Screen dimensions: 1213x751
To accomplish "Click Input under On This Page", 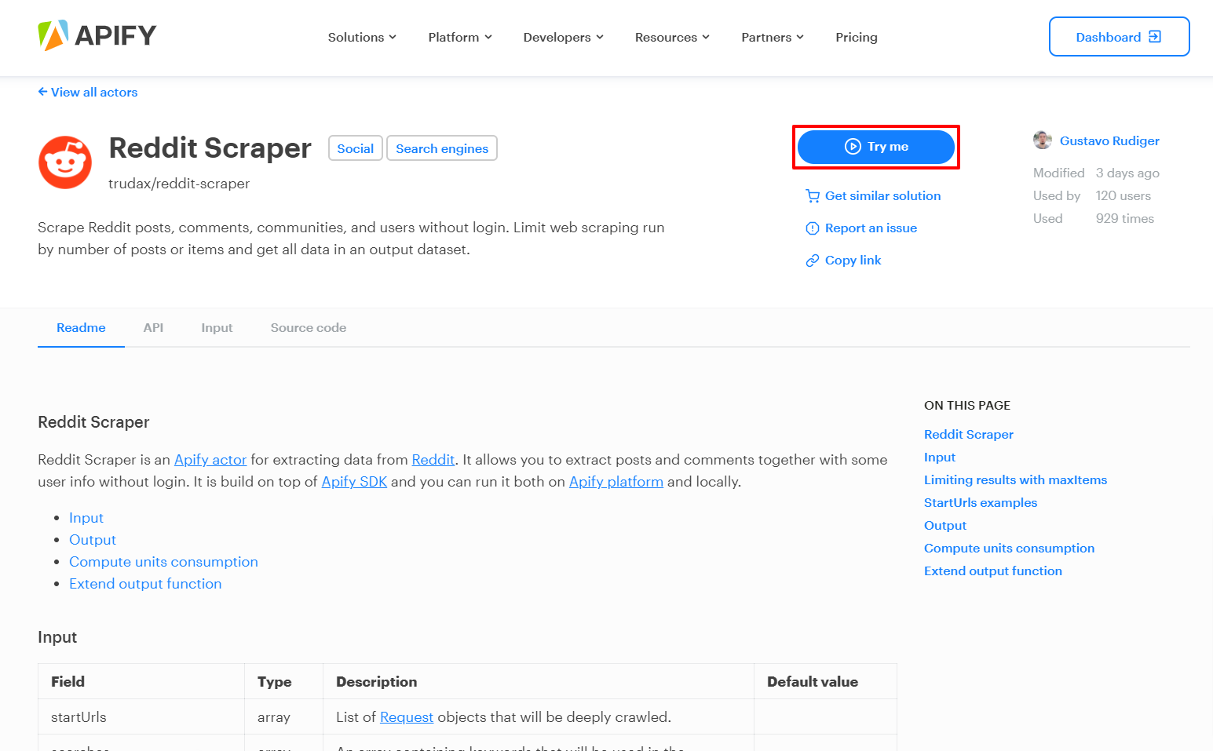I will pos(940,458).
